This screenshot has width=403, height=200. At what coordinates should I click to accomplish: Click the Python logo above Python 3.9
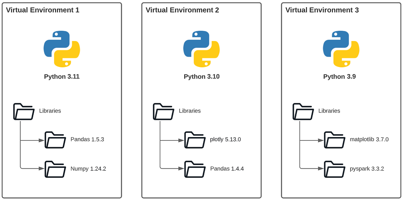point(341,49)
